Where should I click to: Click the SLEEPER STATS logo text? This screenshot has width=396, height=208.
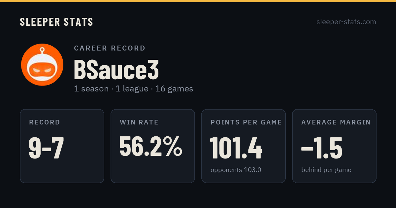(56, 22)
